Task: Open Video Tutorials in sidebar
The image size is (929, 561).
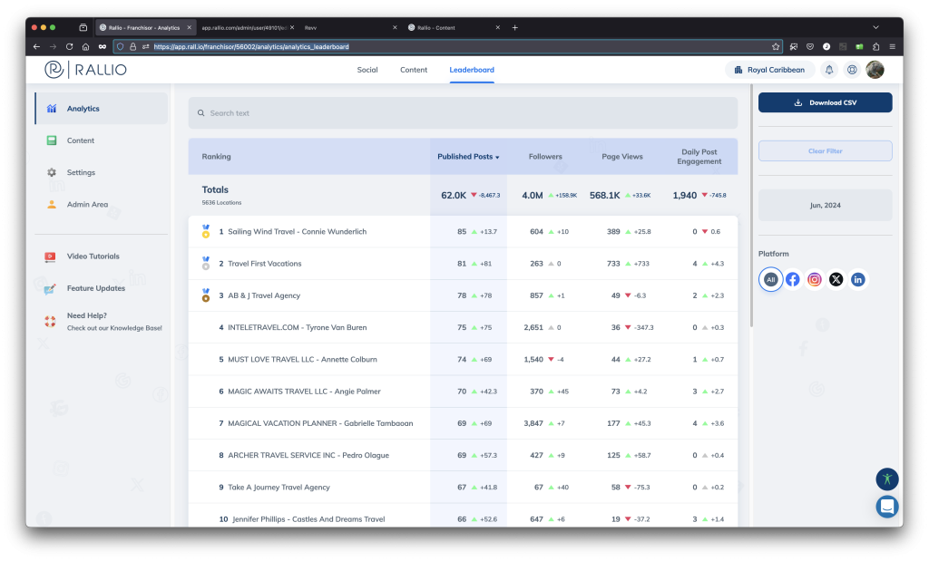Action: (93, 256)
